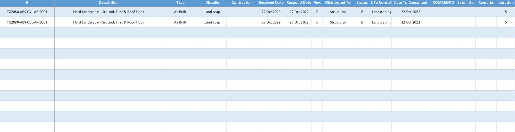Click the Description column header

(x=108, y=3)
